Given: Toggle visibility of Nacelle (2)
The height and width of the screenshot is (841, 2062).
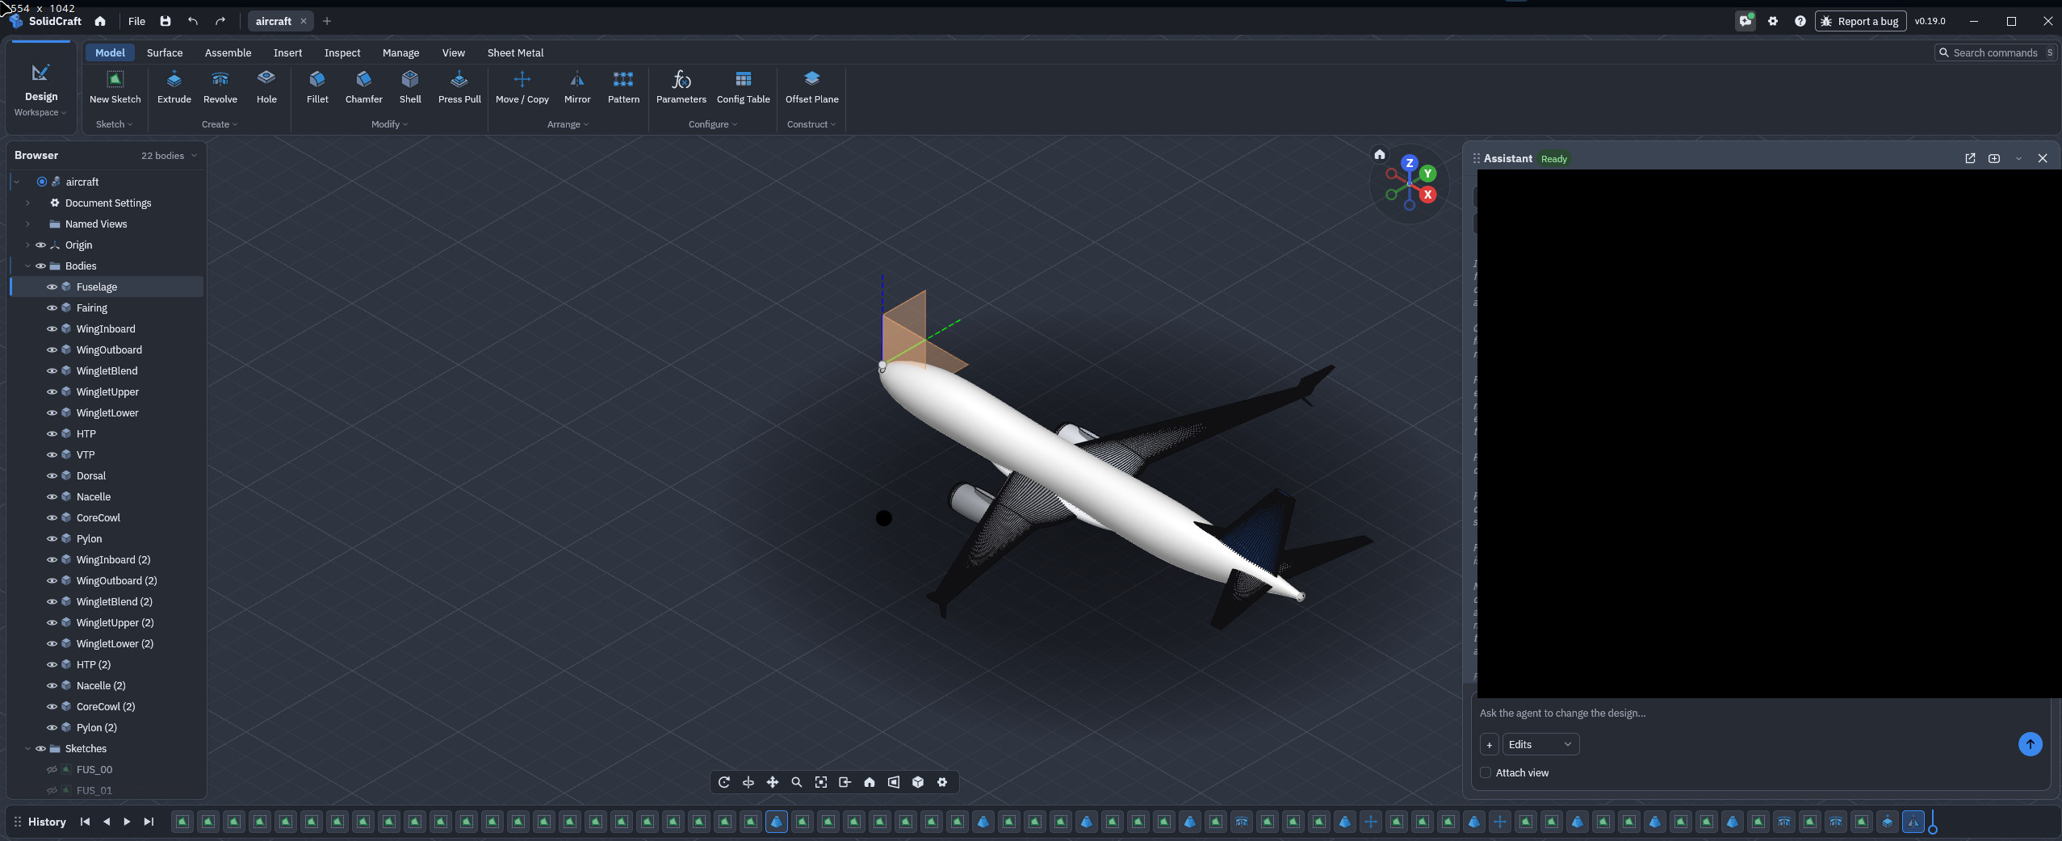Looking at the screenshot, I should 52,685.
